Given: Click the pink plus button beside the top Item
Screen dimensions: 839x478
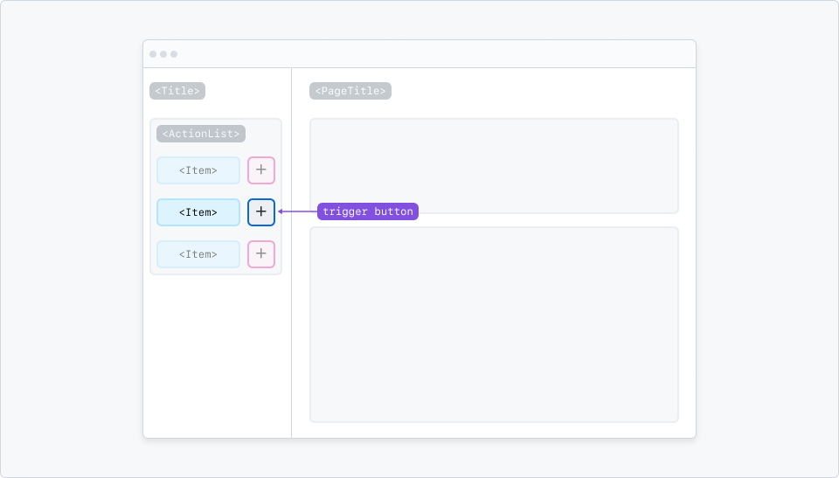Looking at the screenshot, I should 261,170.
